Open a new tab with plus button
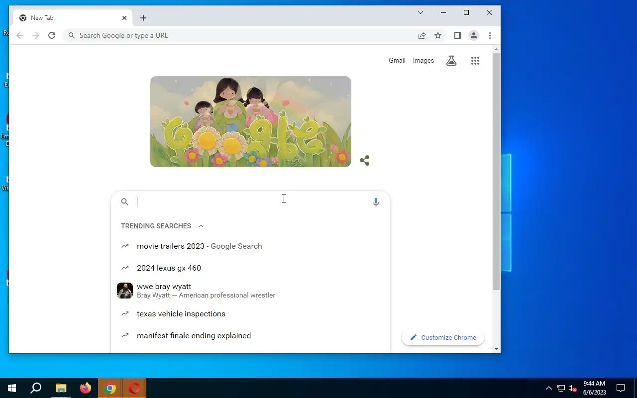Image resolution: width=637 pixels, height=398 pixels. coord(143,18)
